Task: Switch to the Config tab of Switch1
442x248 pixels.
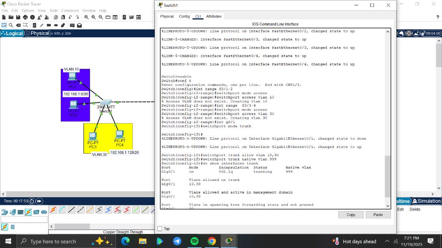Action: tap(183, 16)
